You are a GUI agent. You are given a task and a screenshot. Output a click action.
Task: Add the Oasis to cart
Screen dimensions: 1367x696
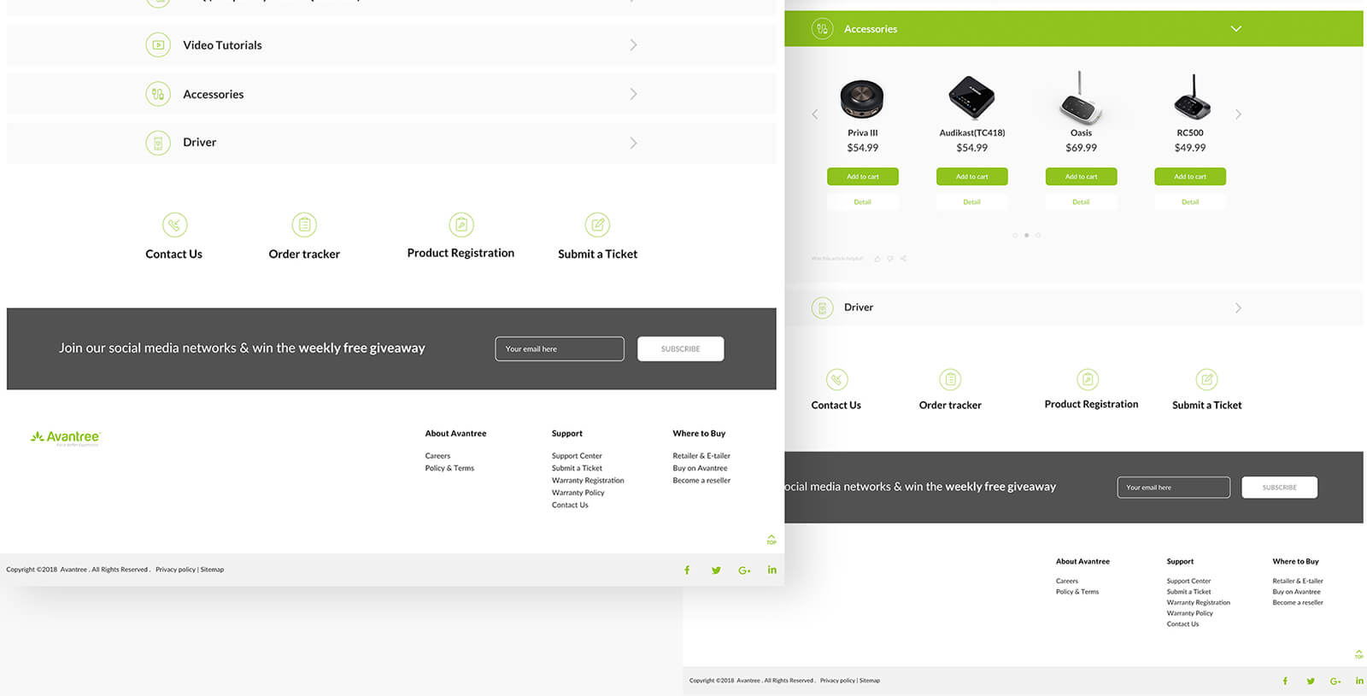1081,177
